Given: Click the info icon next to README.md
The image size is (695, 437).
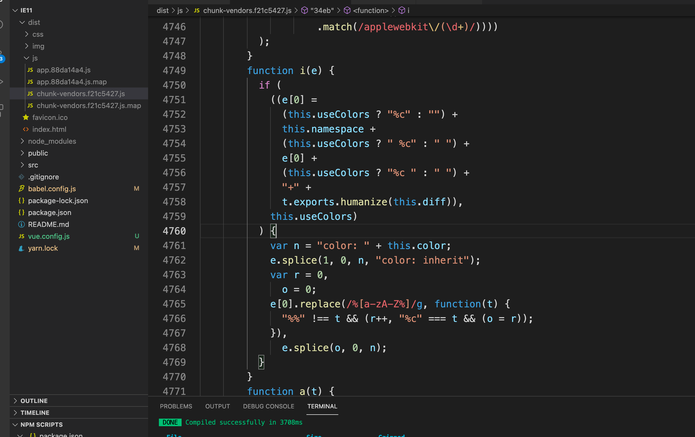Looking at the screenshot, I should pyautogui.click(x=21, y=224).
